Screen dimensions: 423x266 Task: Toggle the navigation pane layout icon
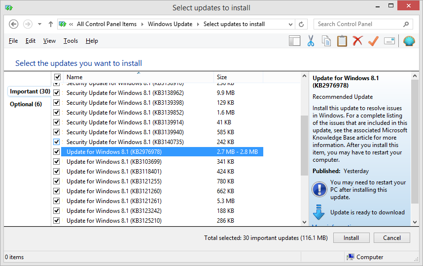click(294, 41)
